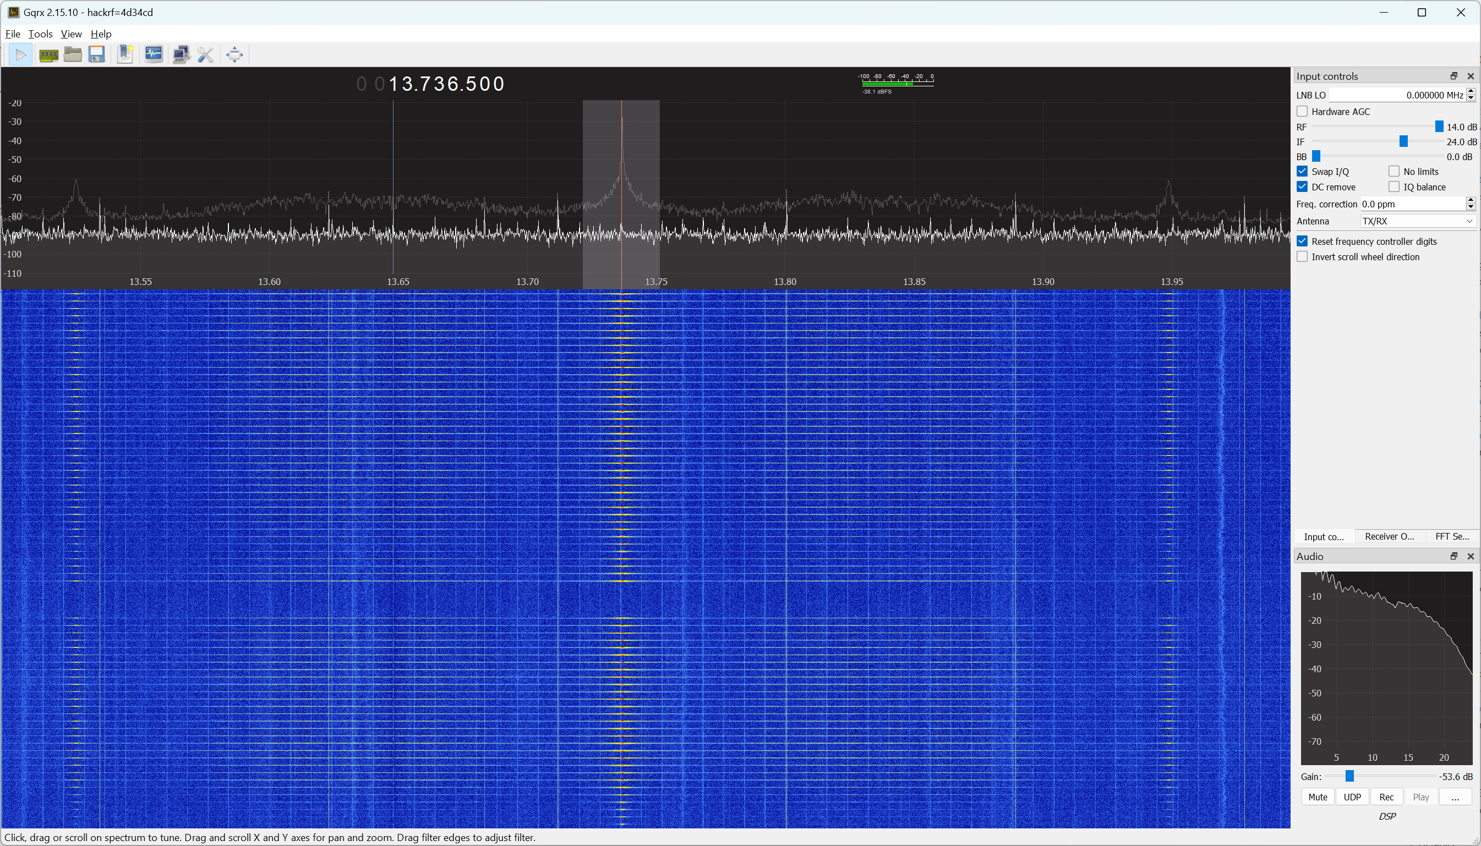This screenshot has height=846, width=1481.
Task: Click the -53.6 dB audio gain value
Action: pos(1456,777)
